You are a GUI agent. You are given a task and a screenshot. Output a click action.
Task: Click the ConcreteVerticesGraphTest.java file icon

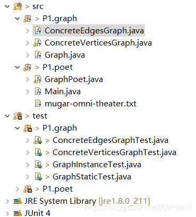(x=38, y=152)
